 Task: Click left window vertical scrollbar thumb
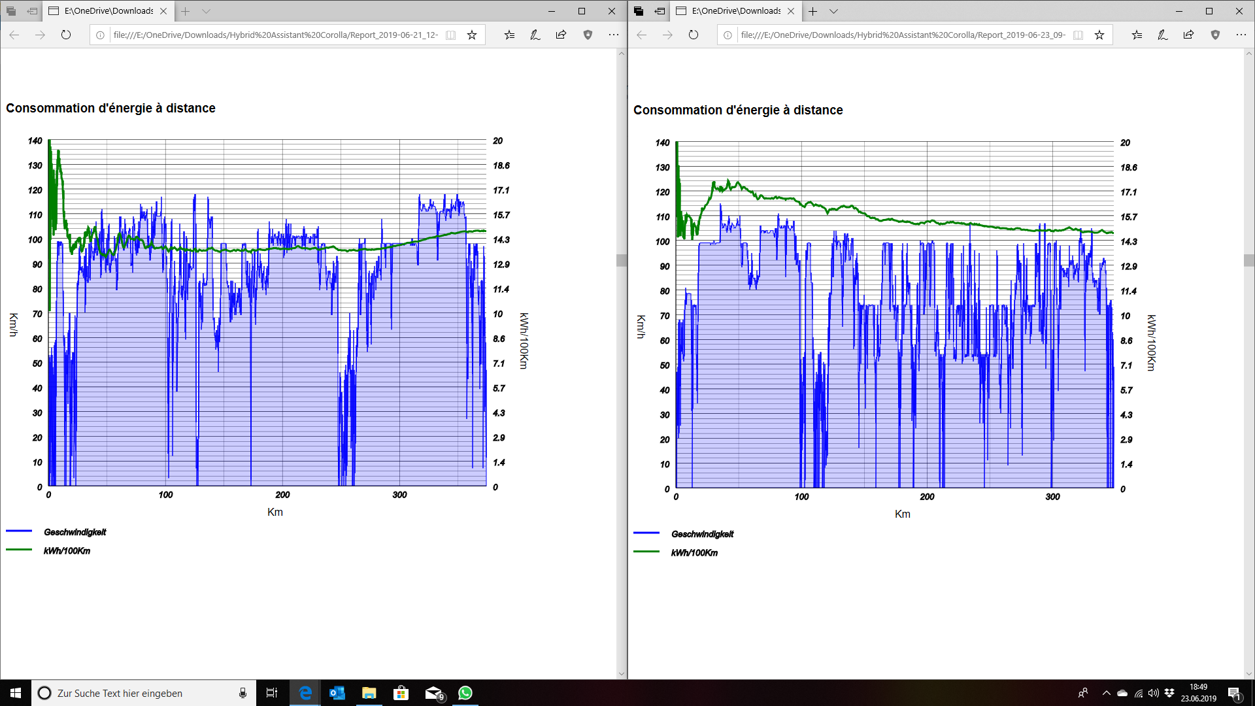tap(622, 260)
